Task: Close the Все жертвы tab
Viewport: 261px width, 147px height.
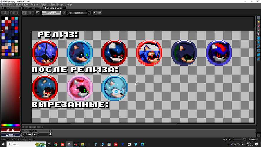Action: coord(64,8)
